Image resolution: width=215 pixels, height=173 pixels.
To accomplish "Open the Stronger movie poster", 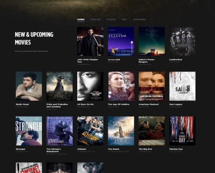I will (29, 131).
